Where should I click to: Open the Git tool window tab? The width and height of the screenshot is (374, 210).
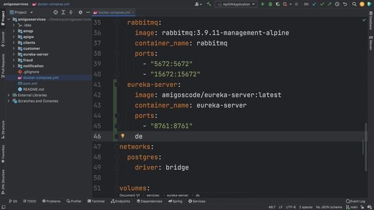point(13,201)
